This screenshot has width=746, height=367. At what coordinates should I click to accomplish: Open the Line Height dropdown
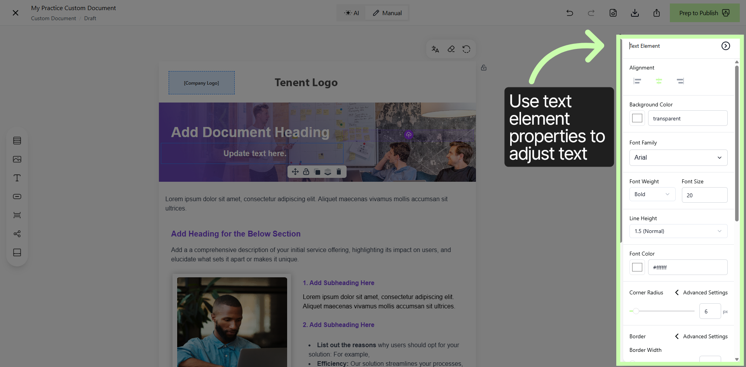coord(678,231)
